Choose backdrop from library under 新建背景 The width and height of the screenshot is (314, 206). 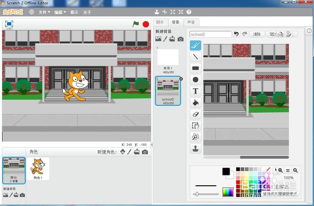coord(158,39)
